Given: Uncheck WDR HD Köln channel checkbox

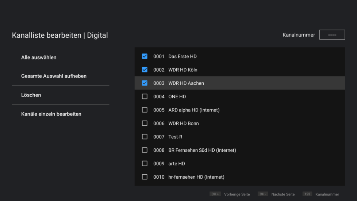Looking at the screenshot, I should pos(145,70).
